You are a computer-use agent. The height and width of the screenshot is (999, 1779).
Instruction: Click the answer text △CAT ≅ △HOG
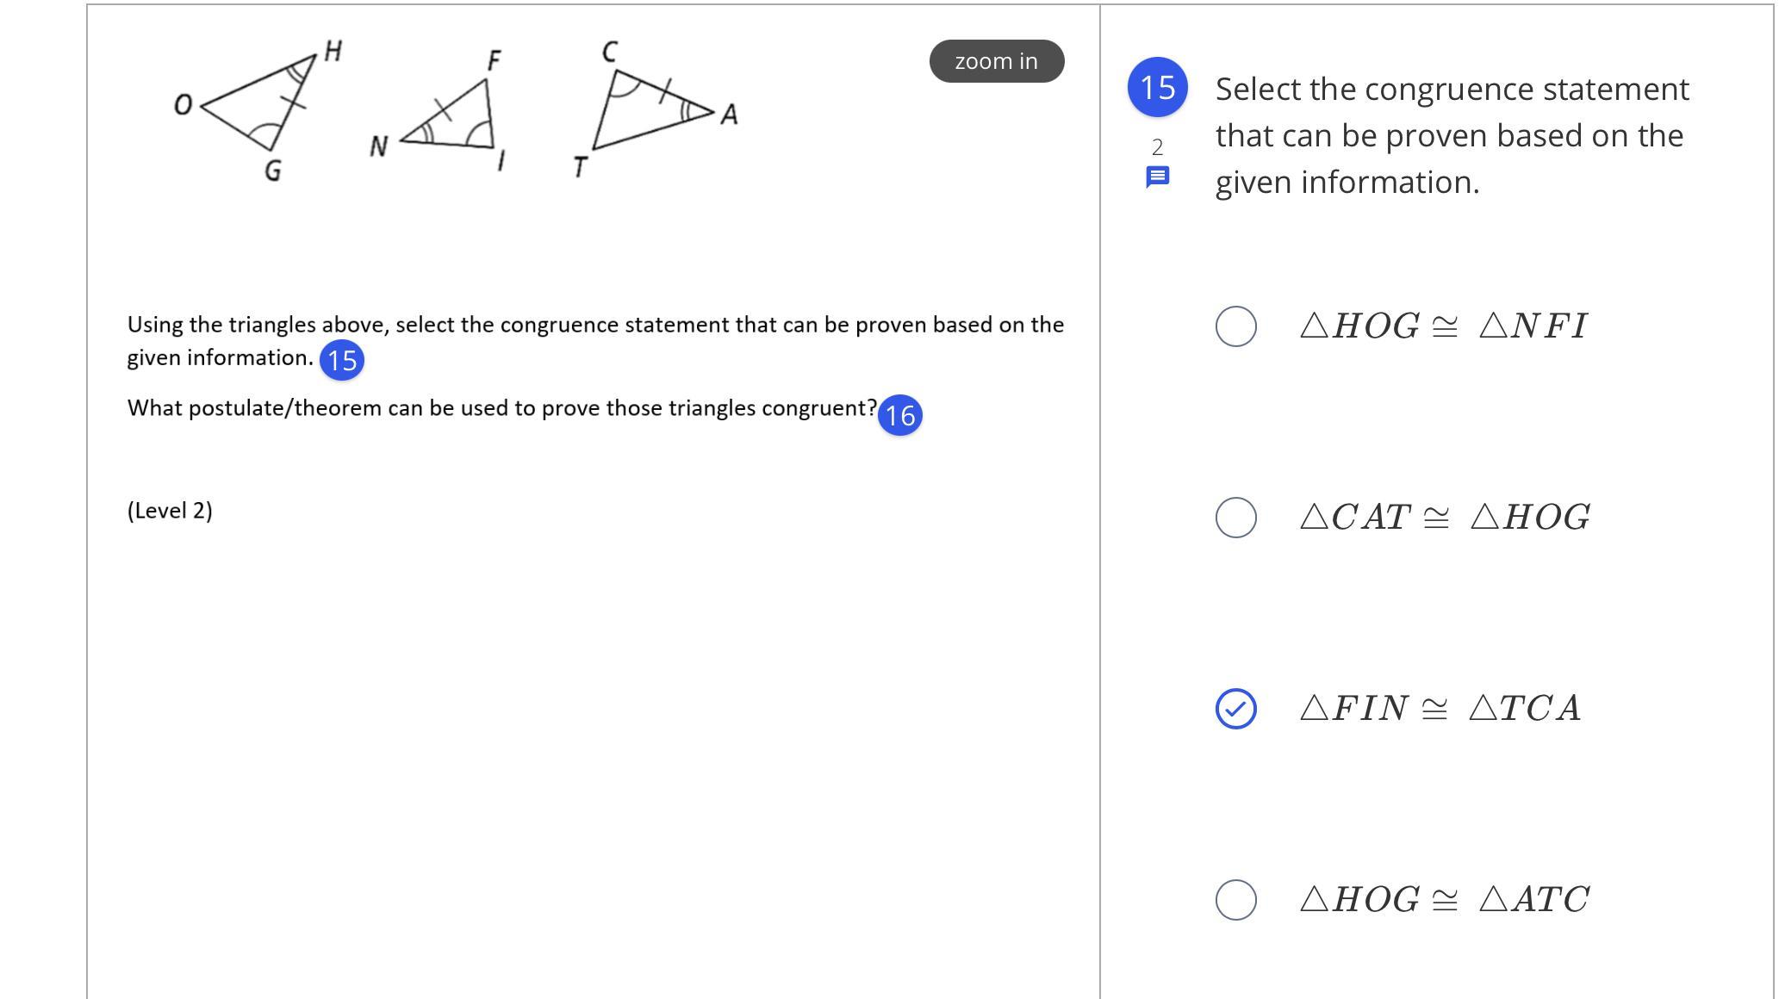(1445, 518)
